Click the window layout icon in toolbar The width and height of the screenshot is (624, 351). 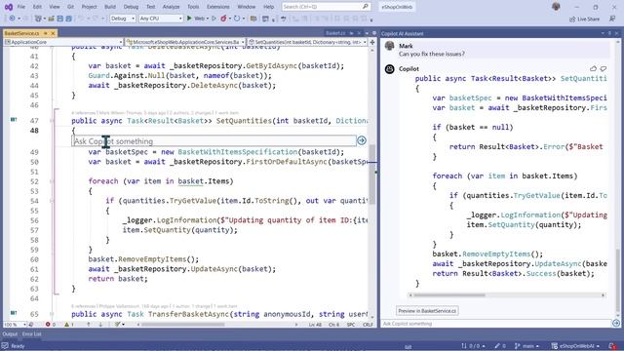265,19
